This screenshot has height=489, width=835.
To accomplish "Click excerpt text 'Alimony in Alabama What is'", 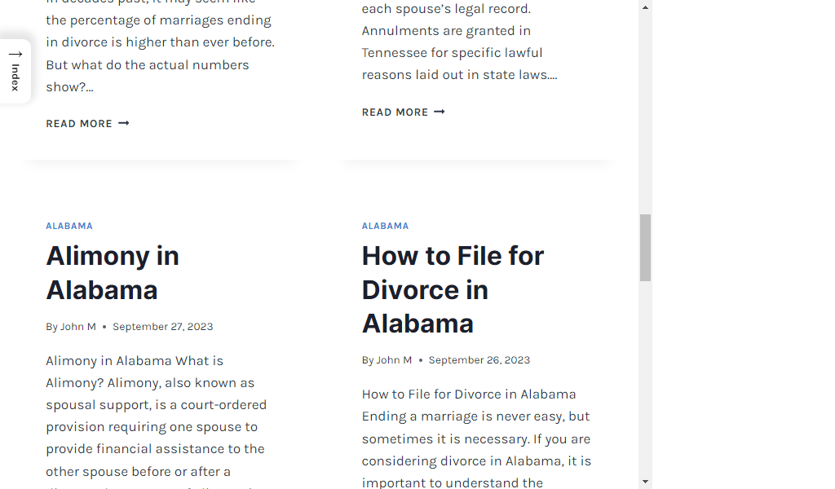I will 135,361.
